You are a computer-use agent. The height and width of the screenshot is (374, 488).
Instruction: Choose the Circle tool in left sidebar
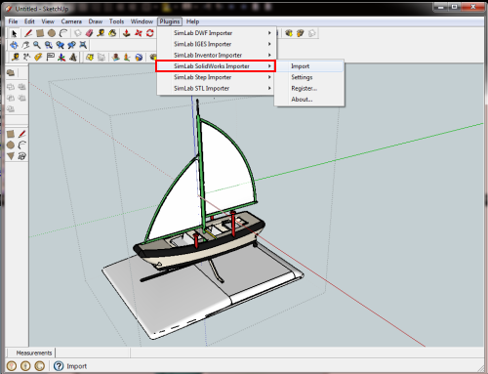(11, 145)
